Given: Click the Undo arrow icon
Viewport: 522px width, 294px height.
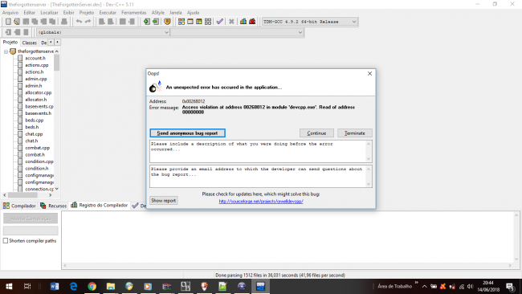Looking at the screenshot, I should pos(79,22).
